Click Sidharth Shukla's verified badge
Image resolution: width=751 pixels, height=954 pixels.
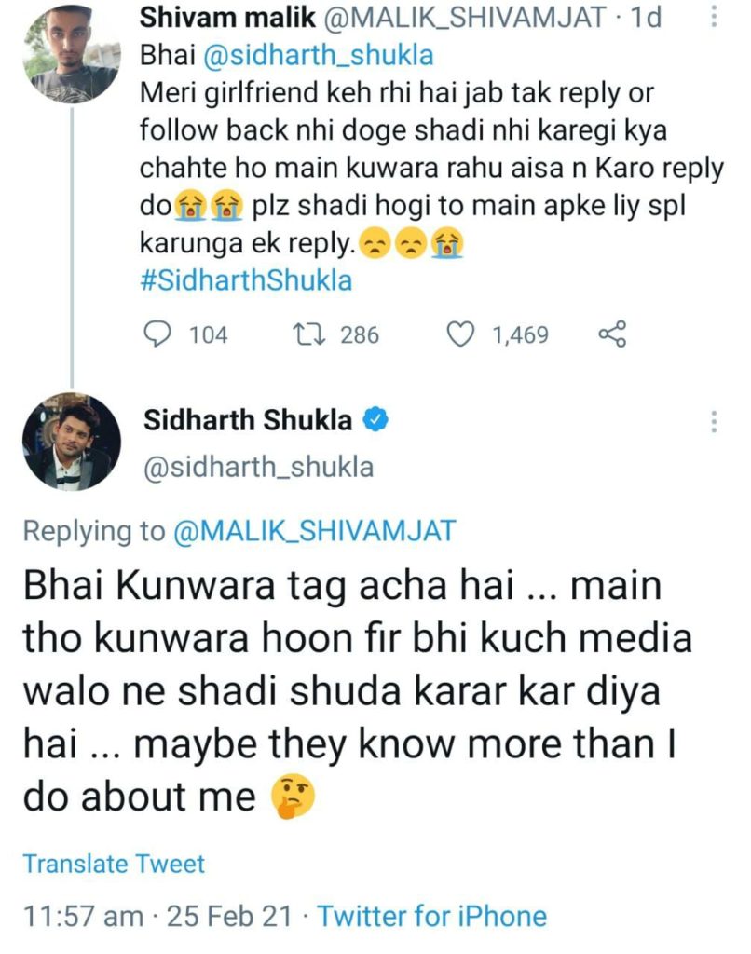coord(375,419)
